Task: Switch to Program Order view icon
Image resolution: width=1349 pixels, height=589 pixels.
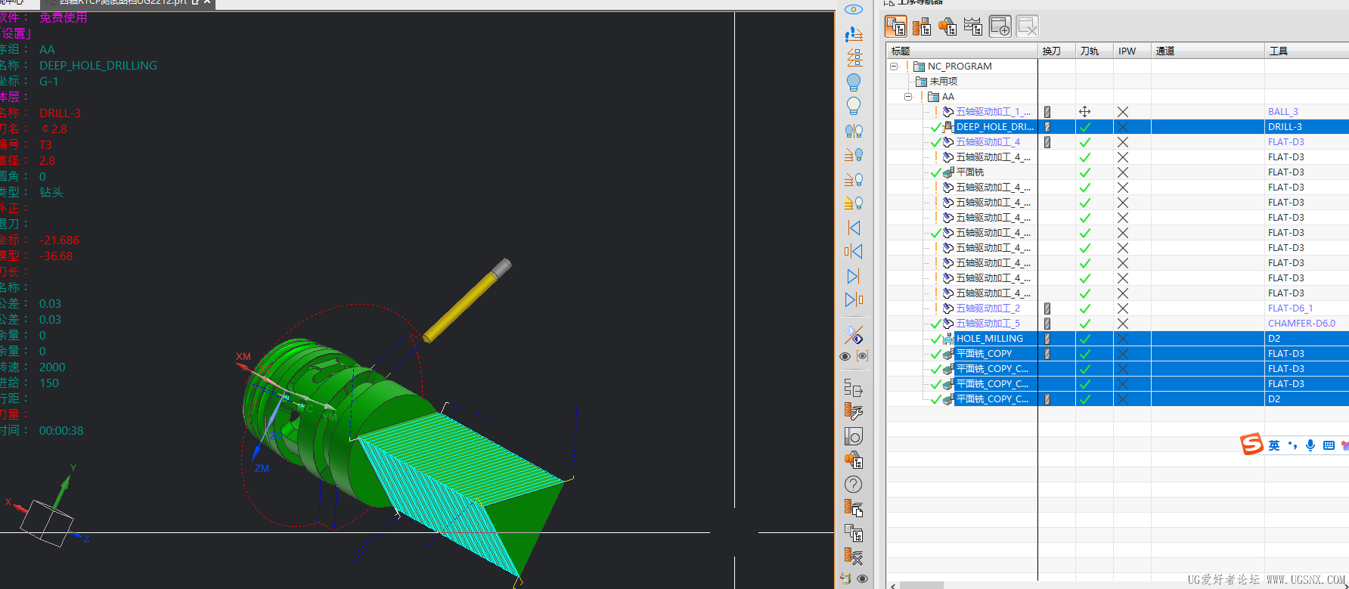Action: click(896, 27)
